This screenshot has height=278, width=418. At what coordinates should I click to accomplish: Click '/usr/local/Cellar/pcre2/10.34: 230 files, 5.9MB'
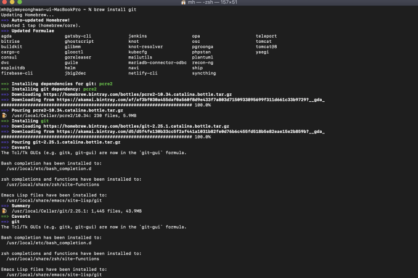pos(74,115)
